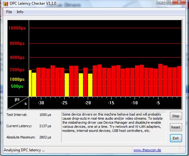The height and width of the screenshot is (156, 189).
Task: Click the Absolute Maximum value 2802 µs
Action: tap(45, 137)
